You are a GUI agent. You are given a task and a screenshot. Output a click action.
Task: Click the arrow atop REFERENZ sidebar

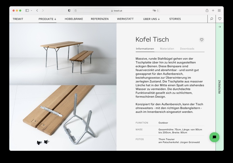click(x=220, y=27)
